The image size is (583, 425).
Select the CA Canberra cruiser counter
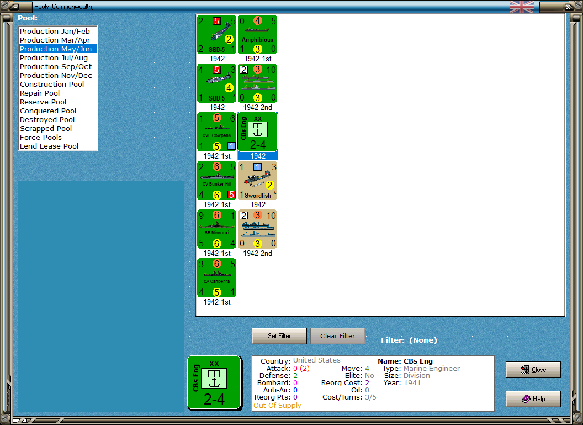coord(217,279)
